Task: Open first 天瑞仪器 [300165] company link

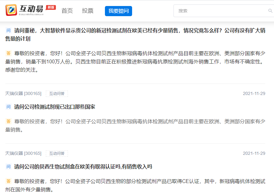Action: (23, 93)
